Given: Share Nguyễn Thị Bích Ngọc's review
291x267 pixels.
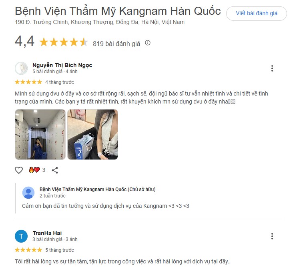Looking at the screenshot, I should 55,170.
